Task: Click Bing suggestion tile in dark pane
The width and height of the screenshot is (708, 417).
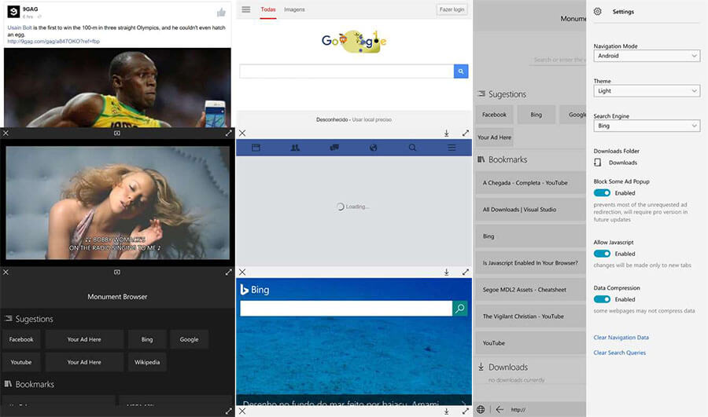Action: (x=147, y=339)
